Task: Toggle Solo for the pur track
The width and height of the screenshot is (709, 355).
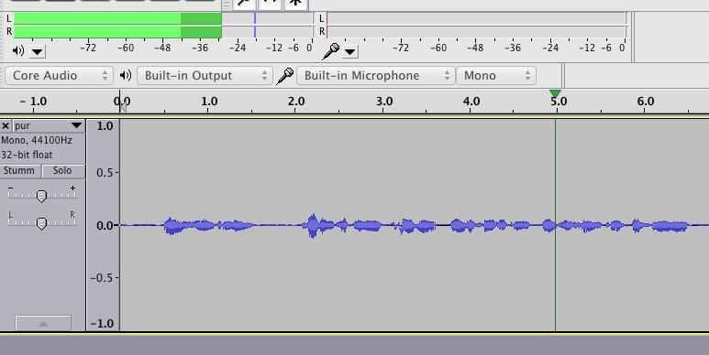Action: pyautogui.click(x=63, y=170)
